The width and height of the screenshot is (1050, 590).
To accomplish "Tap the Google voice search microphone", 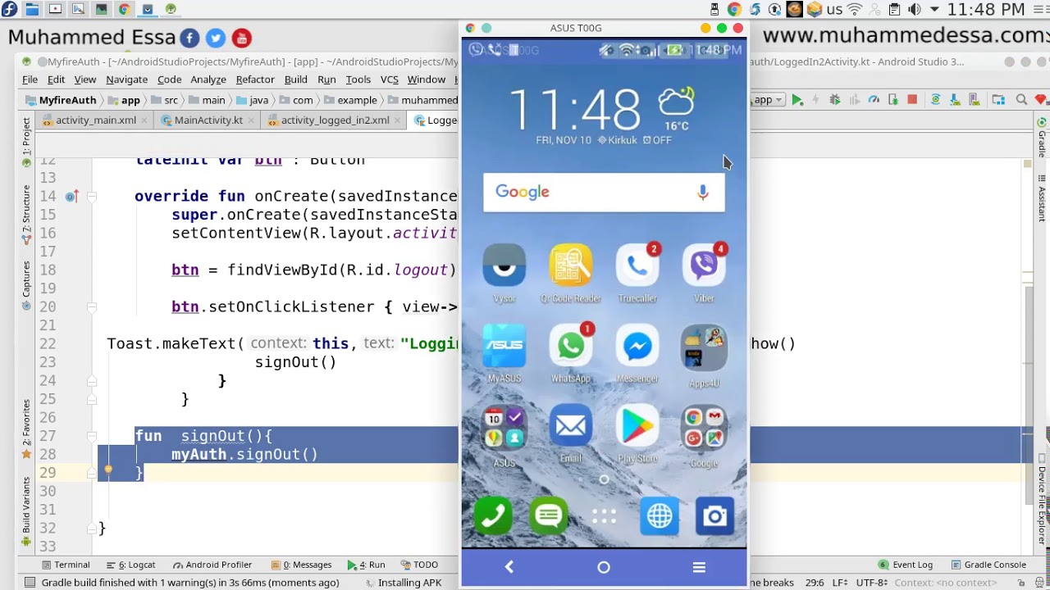I will tap(702, 193).
